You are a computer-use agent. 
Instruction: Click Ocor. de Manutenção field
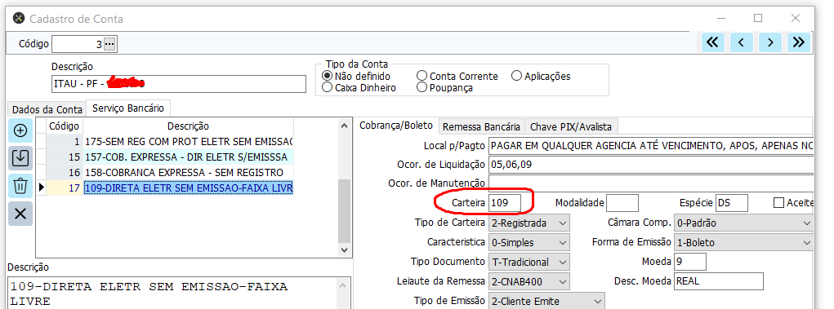651,183
